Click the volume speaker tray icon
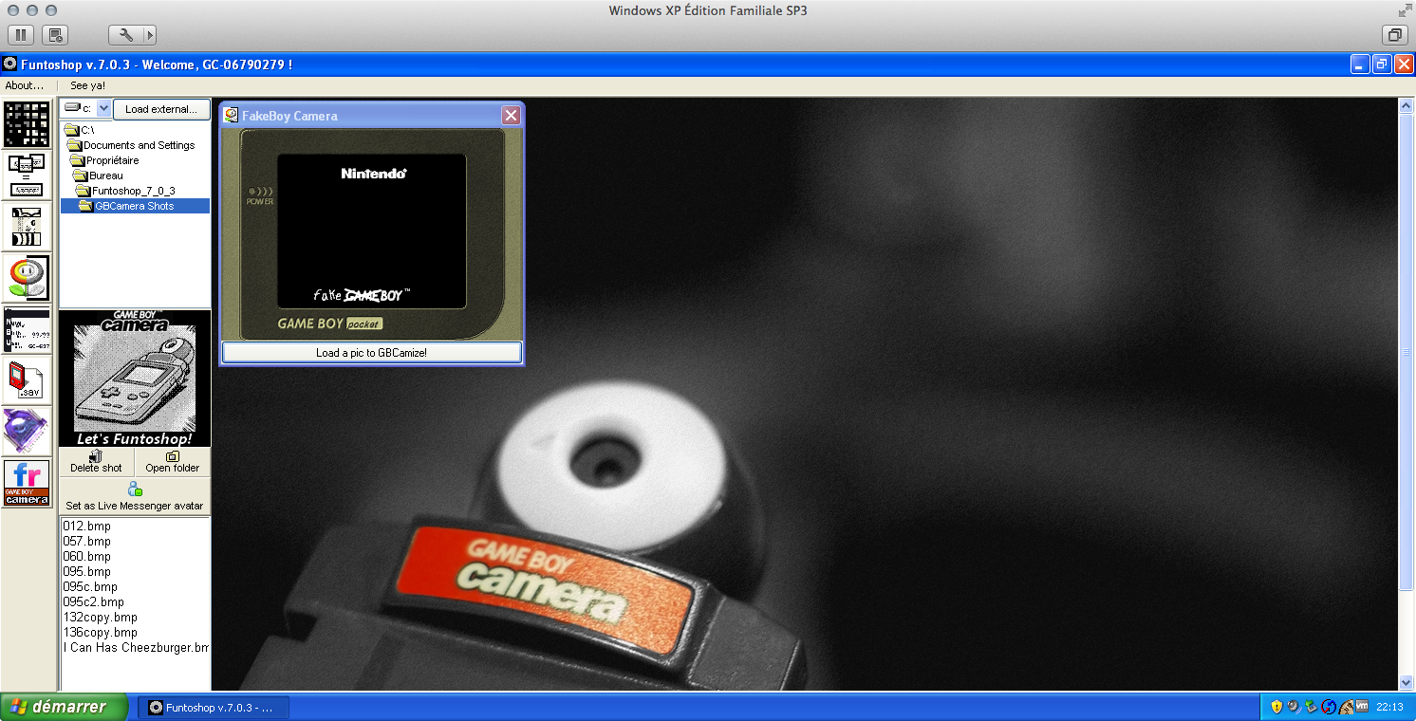The image size is (1416, 721). [1294, 707]
